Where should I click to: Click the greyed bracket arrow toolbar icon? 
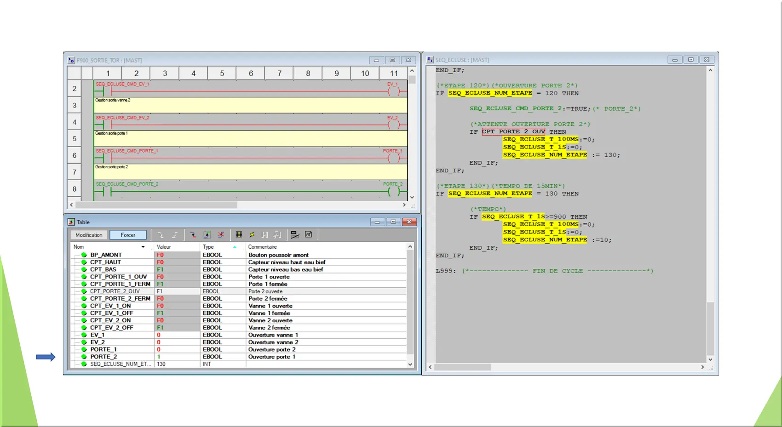pyautogui.click(x=277, y=235)
